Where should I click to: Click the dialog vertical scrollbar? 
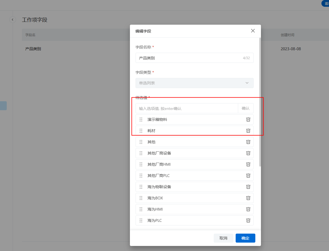[x=260, y=102]
